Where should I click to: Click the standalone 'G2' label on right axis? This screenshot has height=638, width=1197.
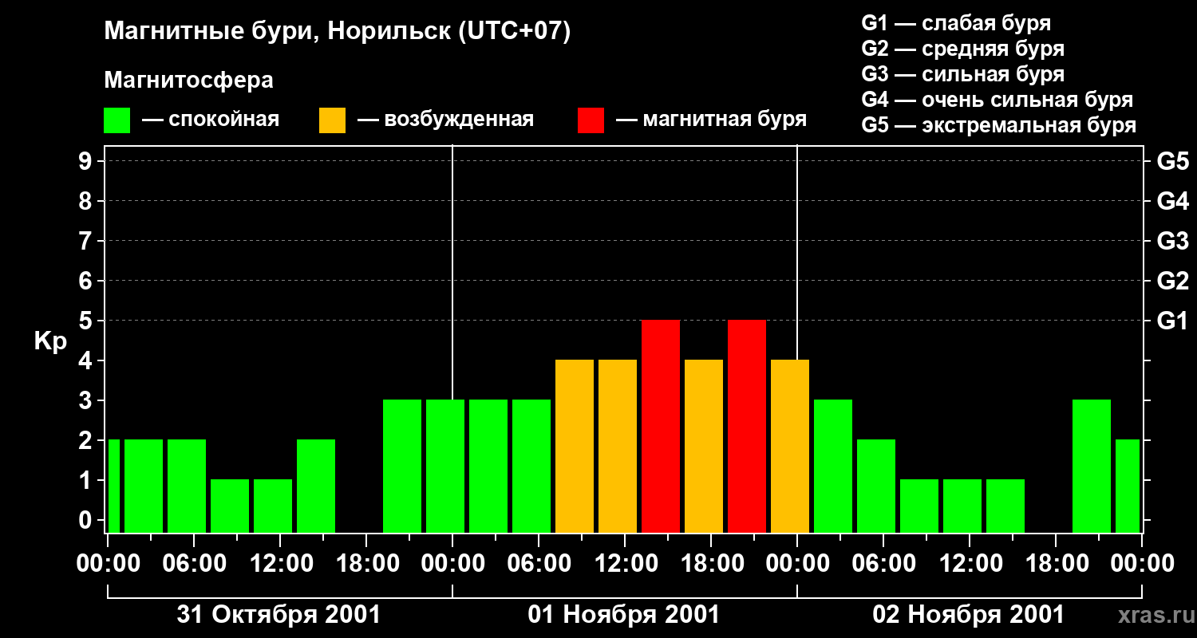pos(1172,281)
